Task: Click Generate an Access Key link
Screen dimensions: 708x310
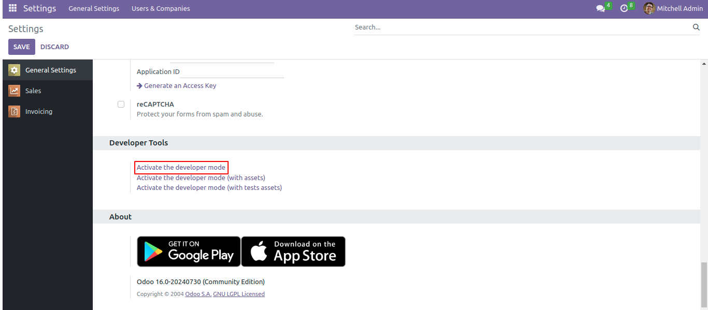Action: (x=180, y=86)
